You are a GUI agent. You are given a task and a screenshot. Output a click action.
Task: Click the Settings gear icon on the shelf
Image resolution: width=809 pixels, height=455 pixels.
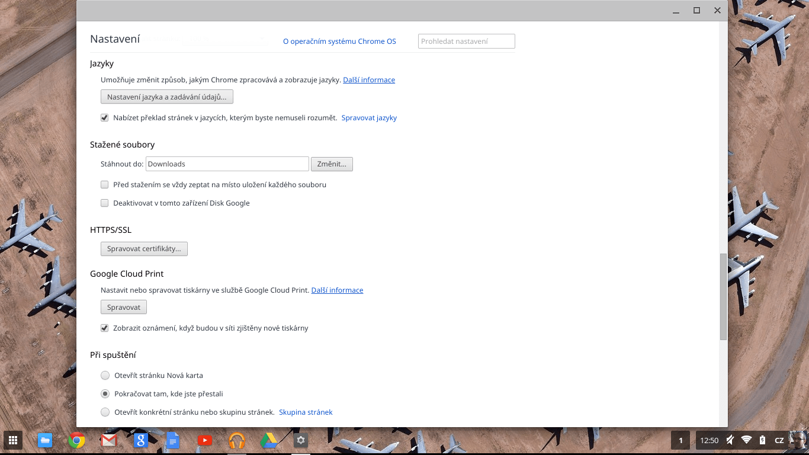click(301, 440)
